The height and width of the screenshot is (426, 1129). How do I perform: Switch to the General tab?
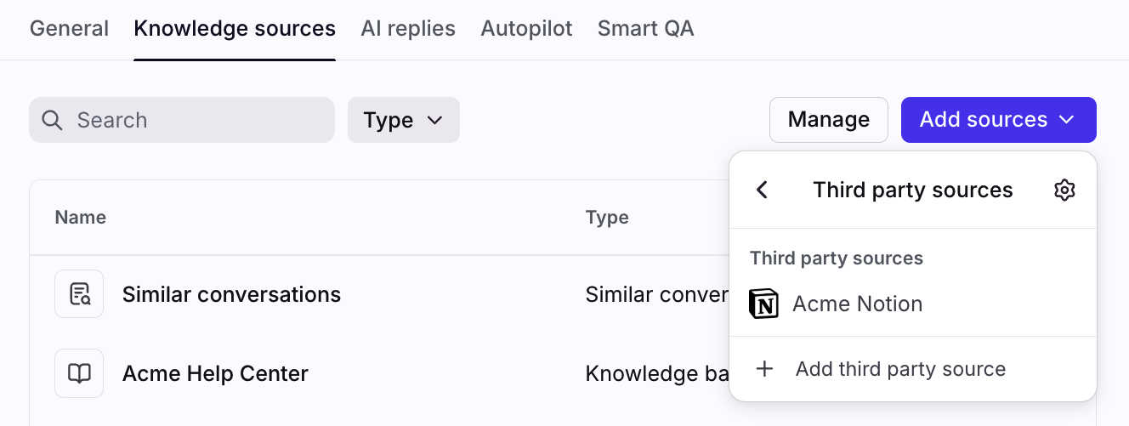pyautogui.click(x=69, y=29)
